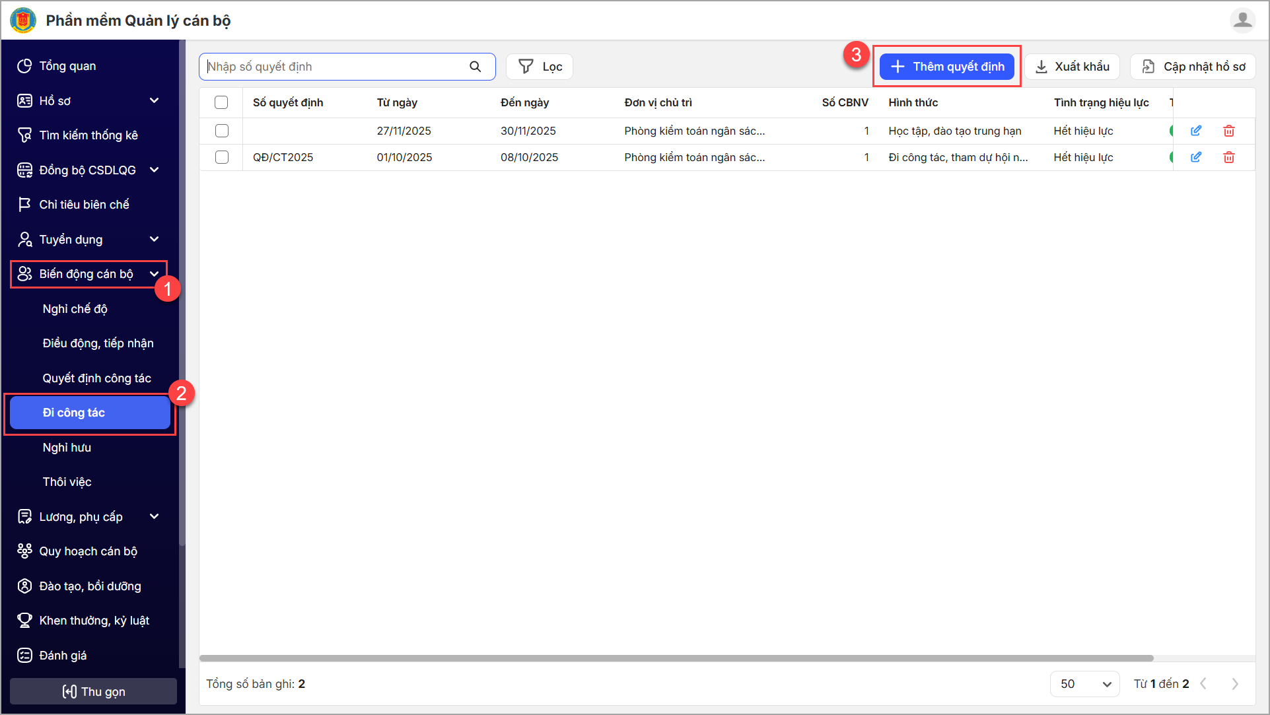This screenshot has width=1270, height=715.
Task: Click the Xuất khẩu export button
Action: point(1072,67)
